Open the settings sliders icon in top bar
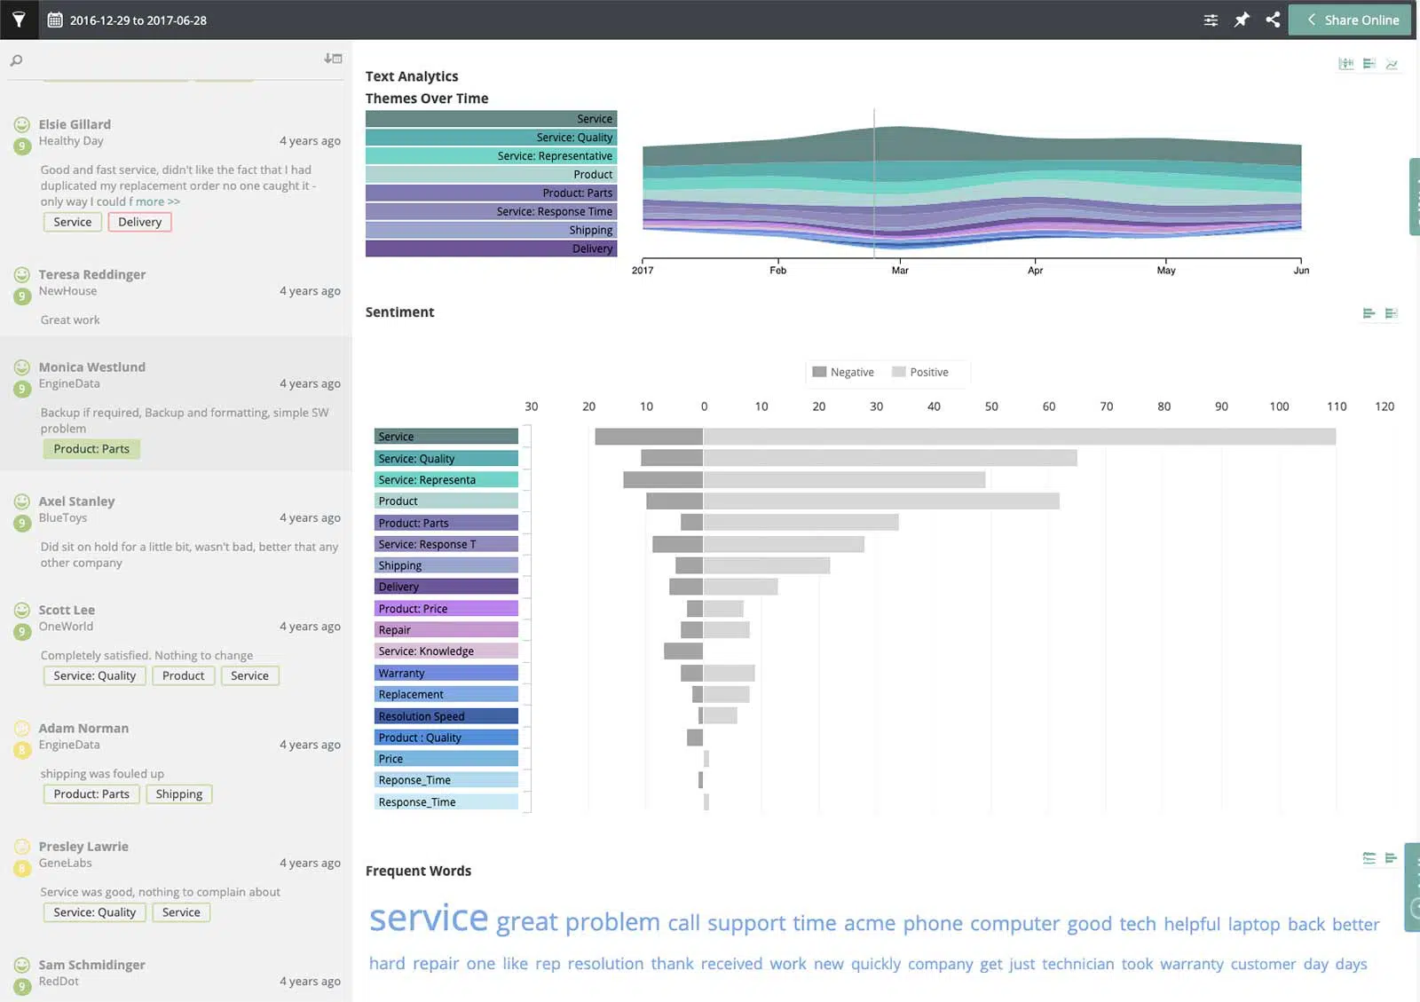The height and width of the screenshot is (1002, 1420). (x=1211, y=20)
